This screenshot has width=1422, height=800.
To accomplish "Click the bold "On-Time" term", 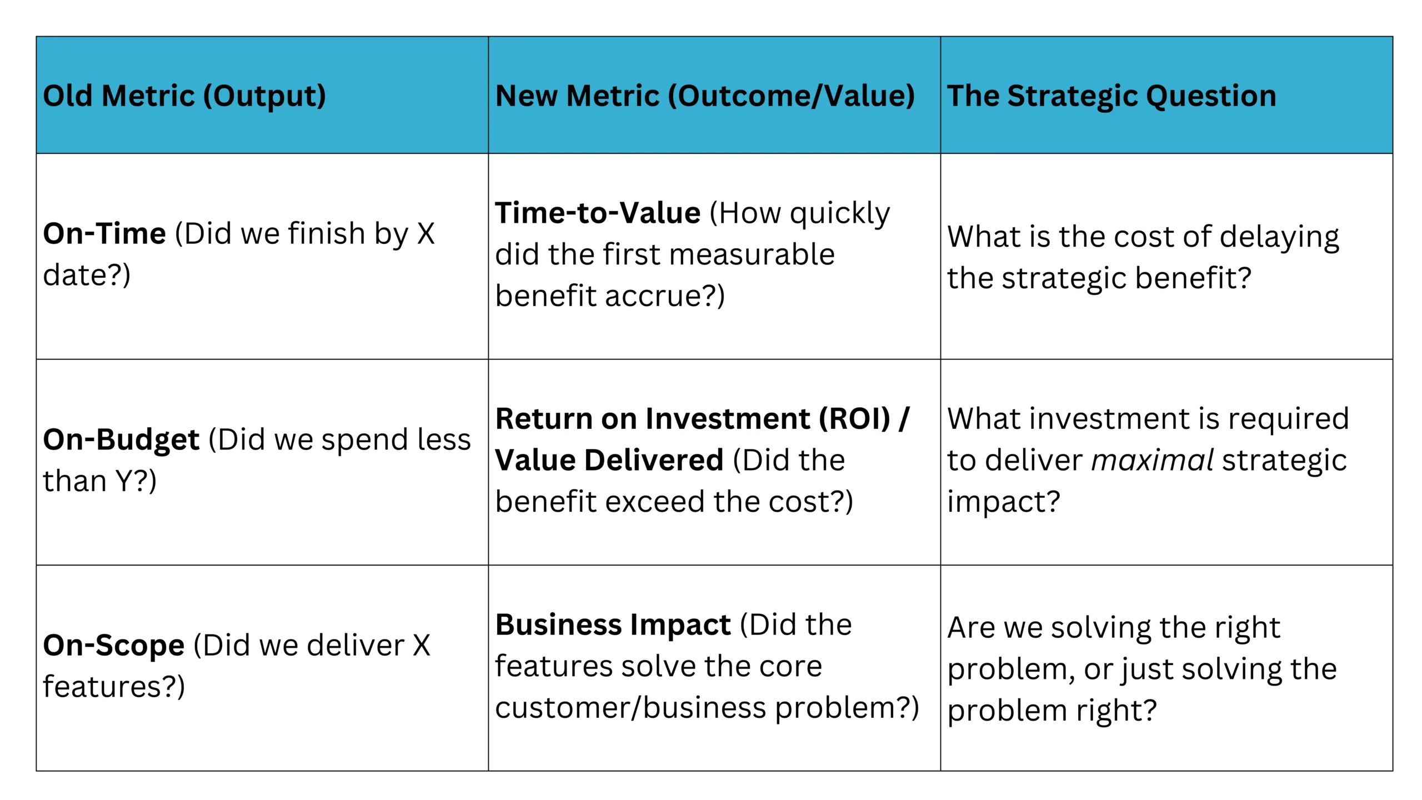I will 104,233.
